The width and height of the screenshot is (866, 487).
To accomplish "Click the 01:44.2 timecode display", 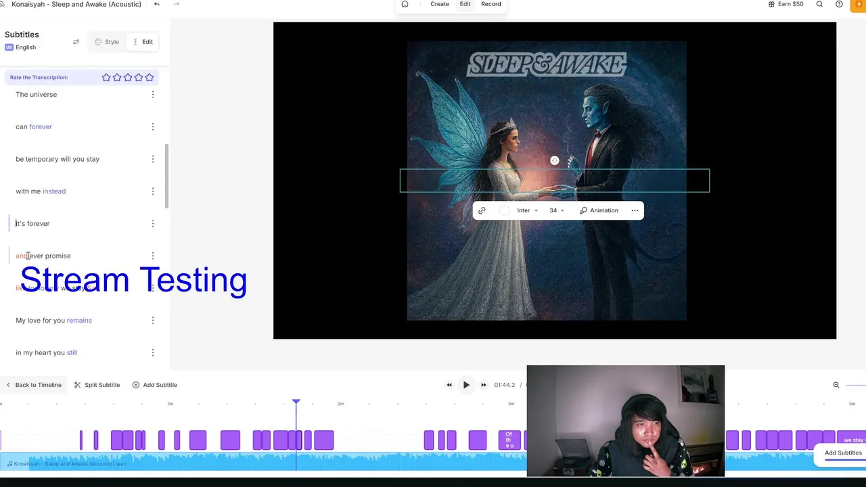I will click(505, 385).
